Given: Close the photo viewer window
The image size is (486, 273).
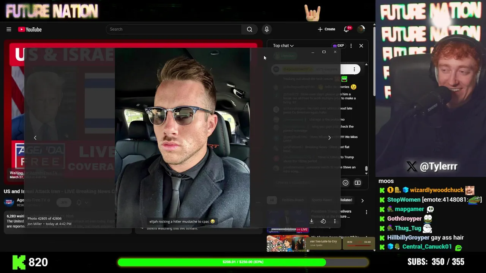Looking at the screenshot, I should tap(335, 52).
